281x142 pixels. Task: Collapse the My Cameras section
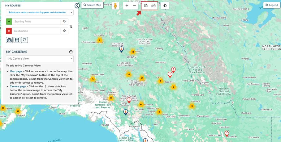coord(71,52)
